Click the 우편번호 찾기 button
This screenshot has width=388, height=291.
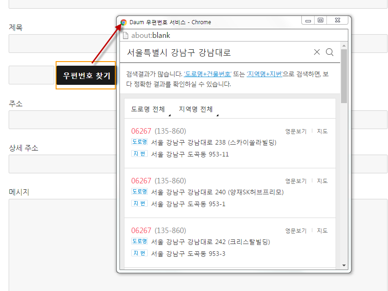[86, 75]
